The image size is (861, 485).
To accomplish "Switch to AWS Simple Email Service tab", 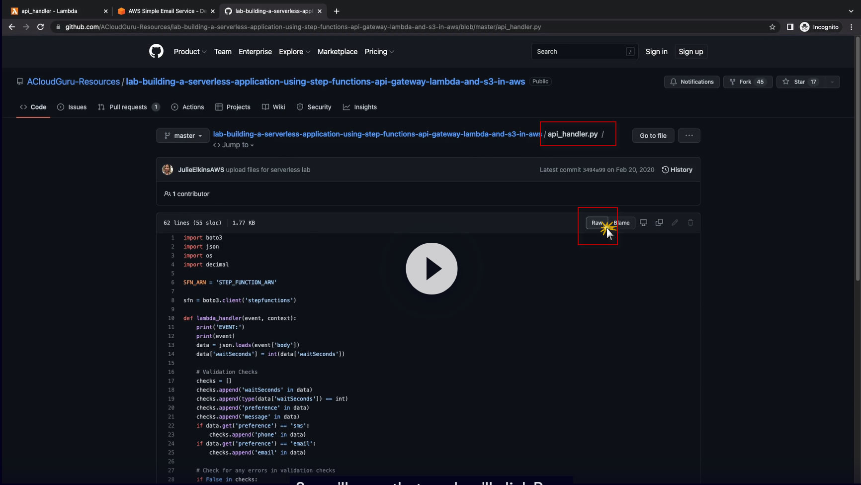I will [167, 11].
